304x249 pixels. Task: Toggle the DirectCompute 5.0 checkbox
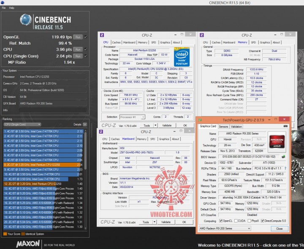[263, 221]
